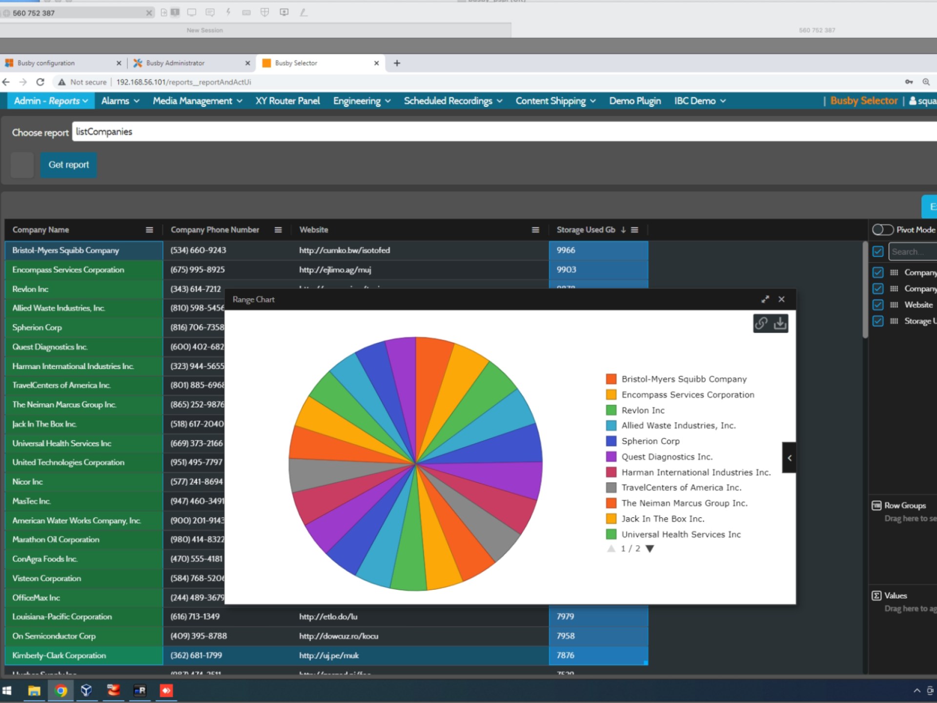Maximize the Range Chart dialog
This screenshot has width=937, height=703.
point(765,299)
